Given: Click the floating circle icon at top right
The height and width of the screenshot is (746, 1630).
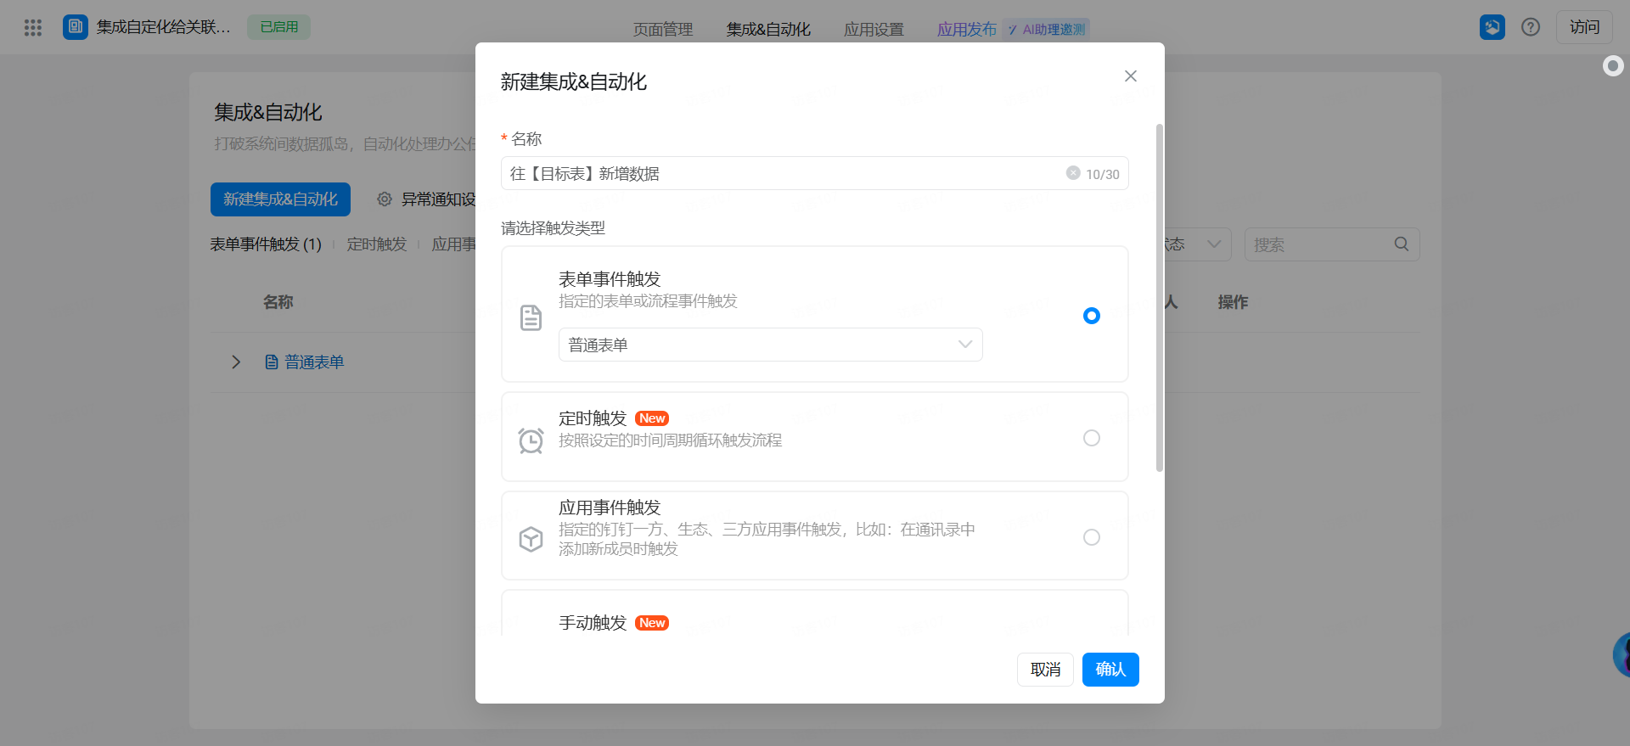Looking at the screenshot, I should pyautogui.click(x=1613, y=66).
